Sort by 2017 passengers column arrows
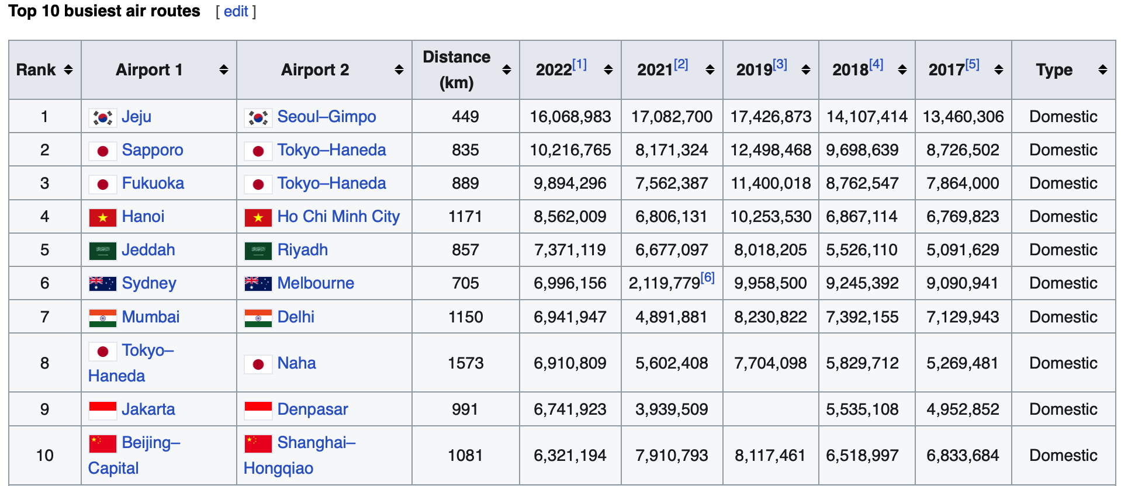The width and height of the screenshot is (1121, 486). [x=999, y=70]
